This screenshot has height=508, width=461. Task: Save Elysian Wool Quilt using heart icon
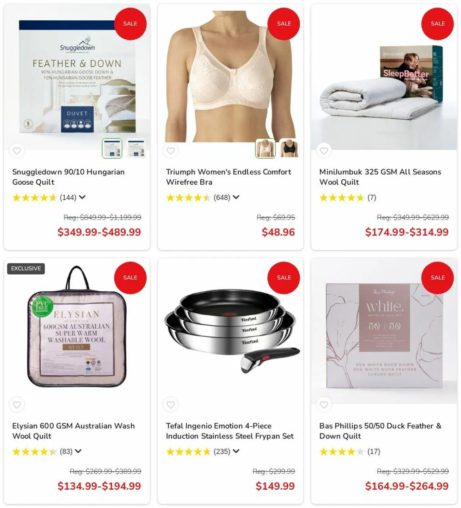(x=17, y=405)
